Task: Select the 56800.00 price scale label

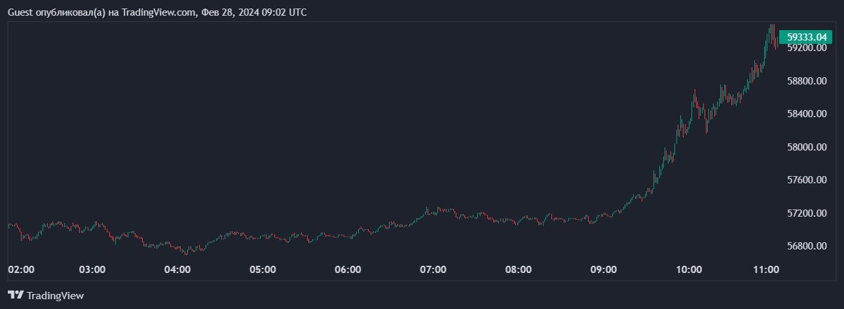Action: pyautogui.click(x=807, y=246)
